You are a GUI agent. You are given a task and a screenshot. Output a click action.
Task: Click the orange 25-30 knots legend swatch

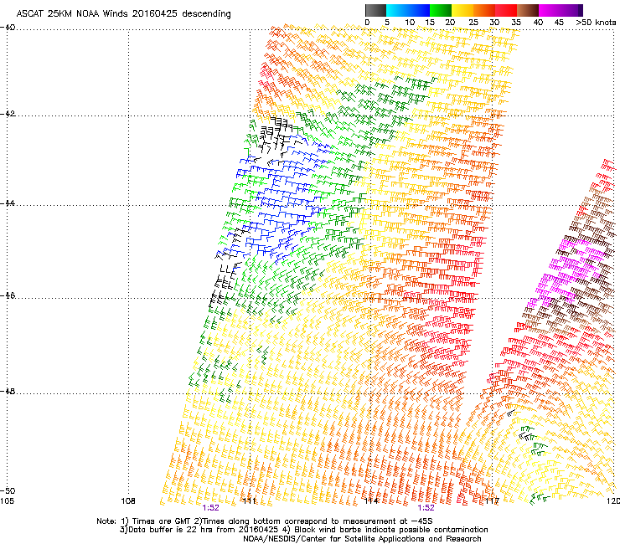tap(484, 10)
